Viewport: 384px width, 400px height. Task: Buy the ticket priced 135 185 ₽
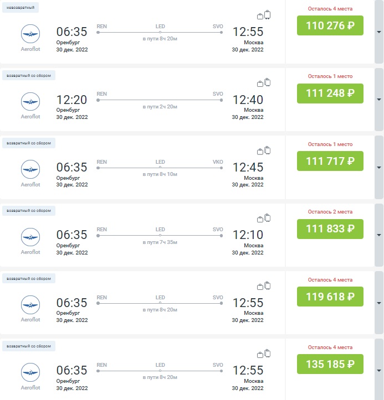click(330, 364)
